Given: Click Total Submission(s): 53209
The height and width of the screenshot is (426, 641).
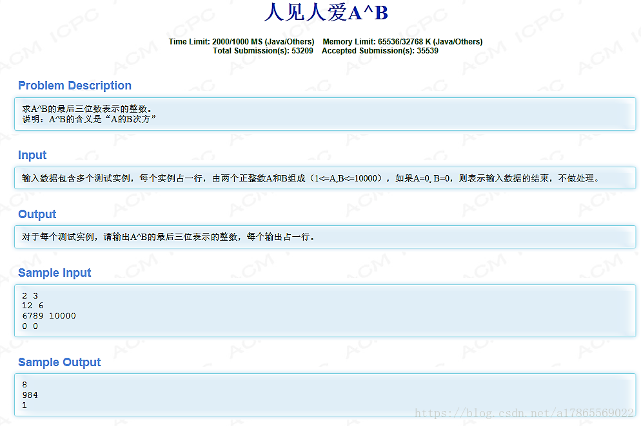Looking at the screenshot, I should click(263, 51).
